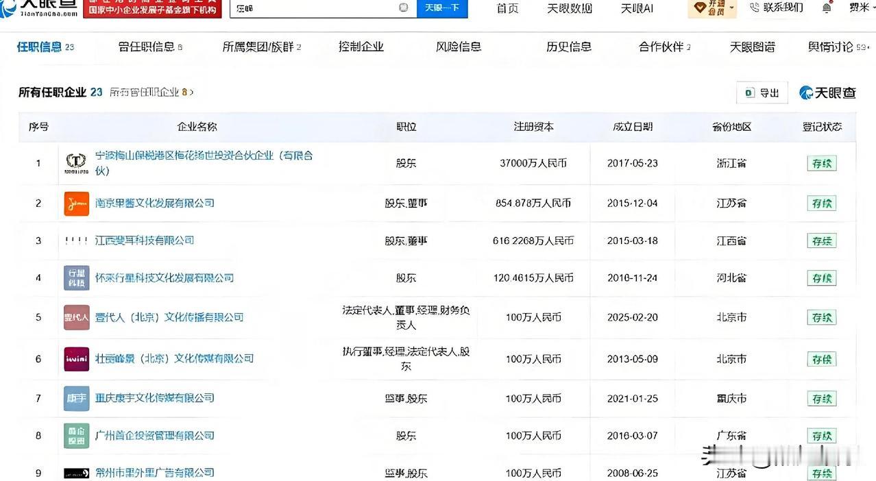This screenshot has width=876, height=481.
Task: Click the 注册资本 column header
Action: [x=534, y=127]
